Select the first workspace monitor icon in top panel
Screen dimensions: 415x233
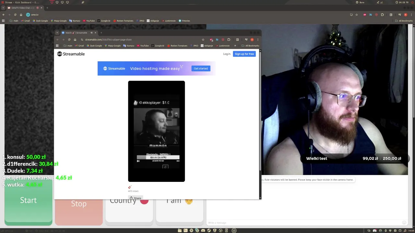click(52, 2)
